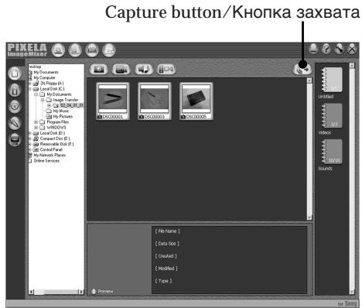Open the Untitled album
362x308 pixels.
[x=332, y=80]
